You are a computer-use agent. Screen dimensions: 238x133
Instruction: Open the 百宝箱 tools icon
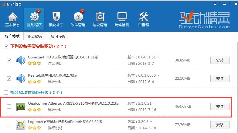[144, 17]
